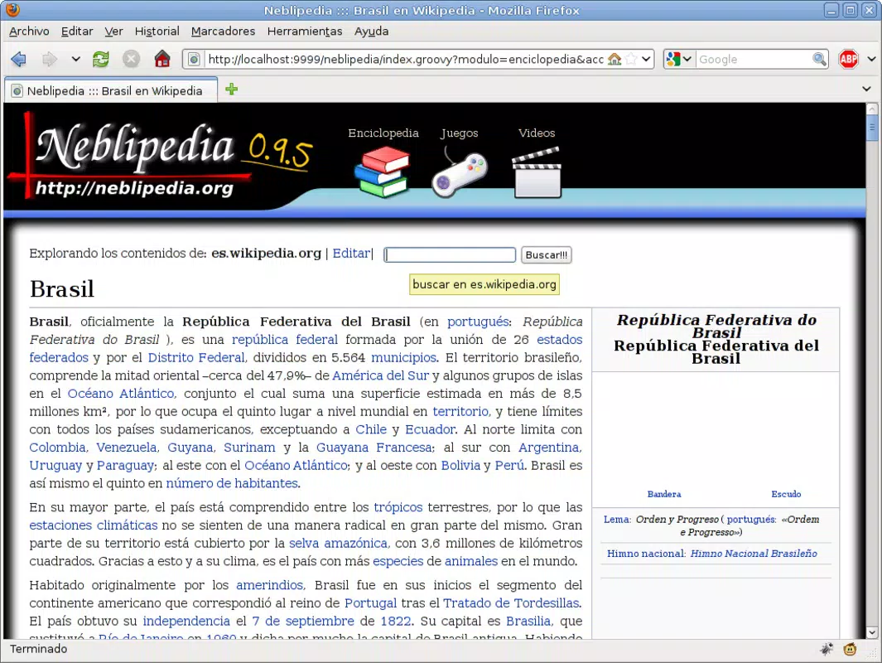Click the Terminado status bar text
Viewport: 882px width, 663px height.
click(x=39, y=649)
